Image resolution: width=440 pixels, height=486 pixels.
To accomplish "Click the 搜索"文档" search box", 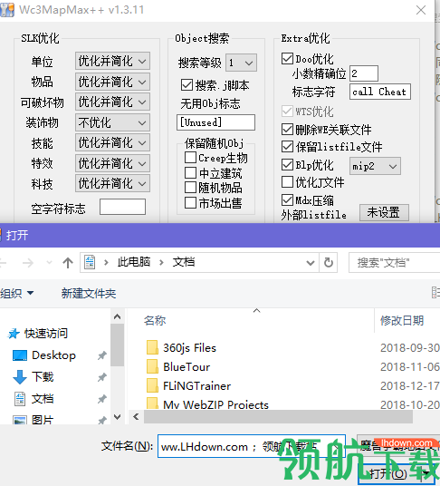I will point(394,263).
